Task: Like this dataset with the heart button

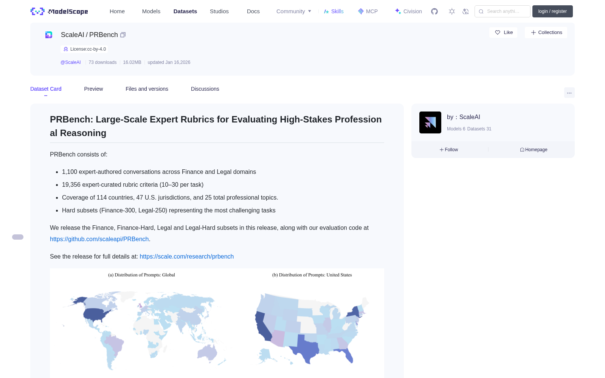Action: (x=503, y=33)
